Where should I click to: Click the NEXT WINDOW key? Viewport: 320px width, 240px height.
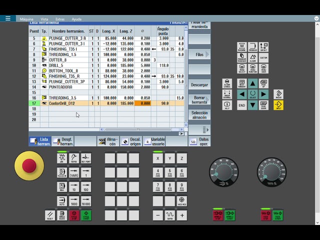click(242, 83)
